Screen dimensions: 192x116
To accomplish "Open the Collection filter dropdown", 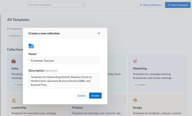I will tap(15, 36).
